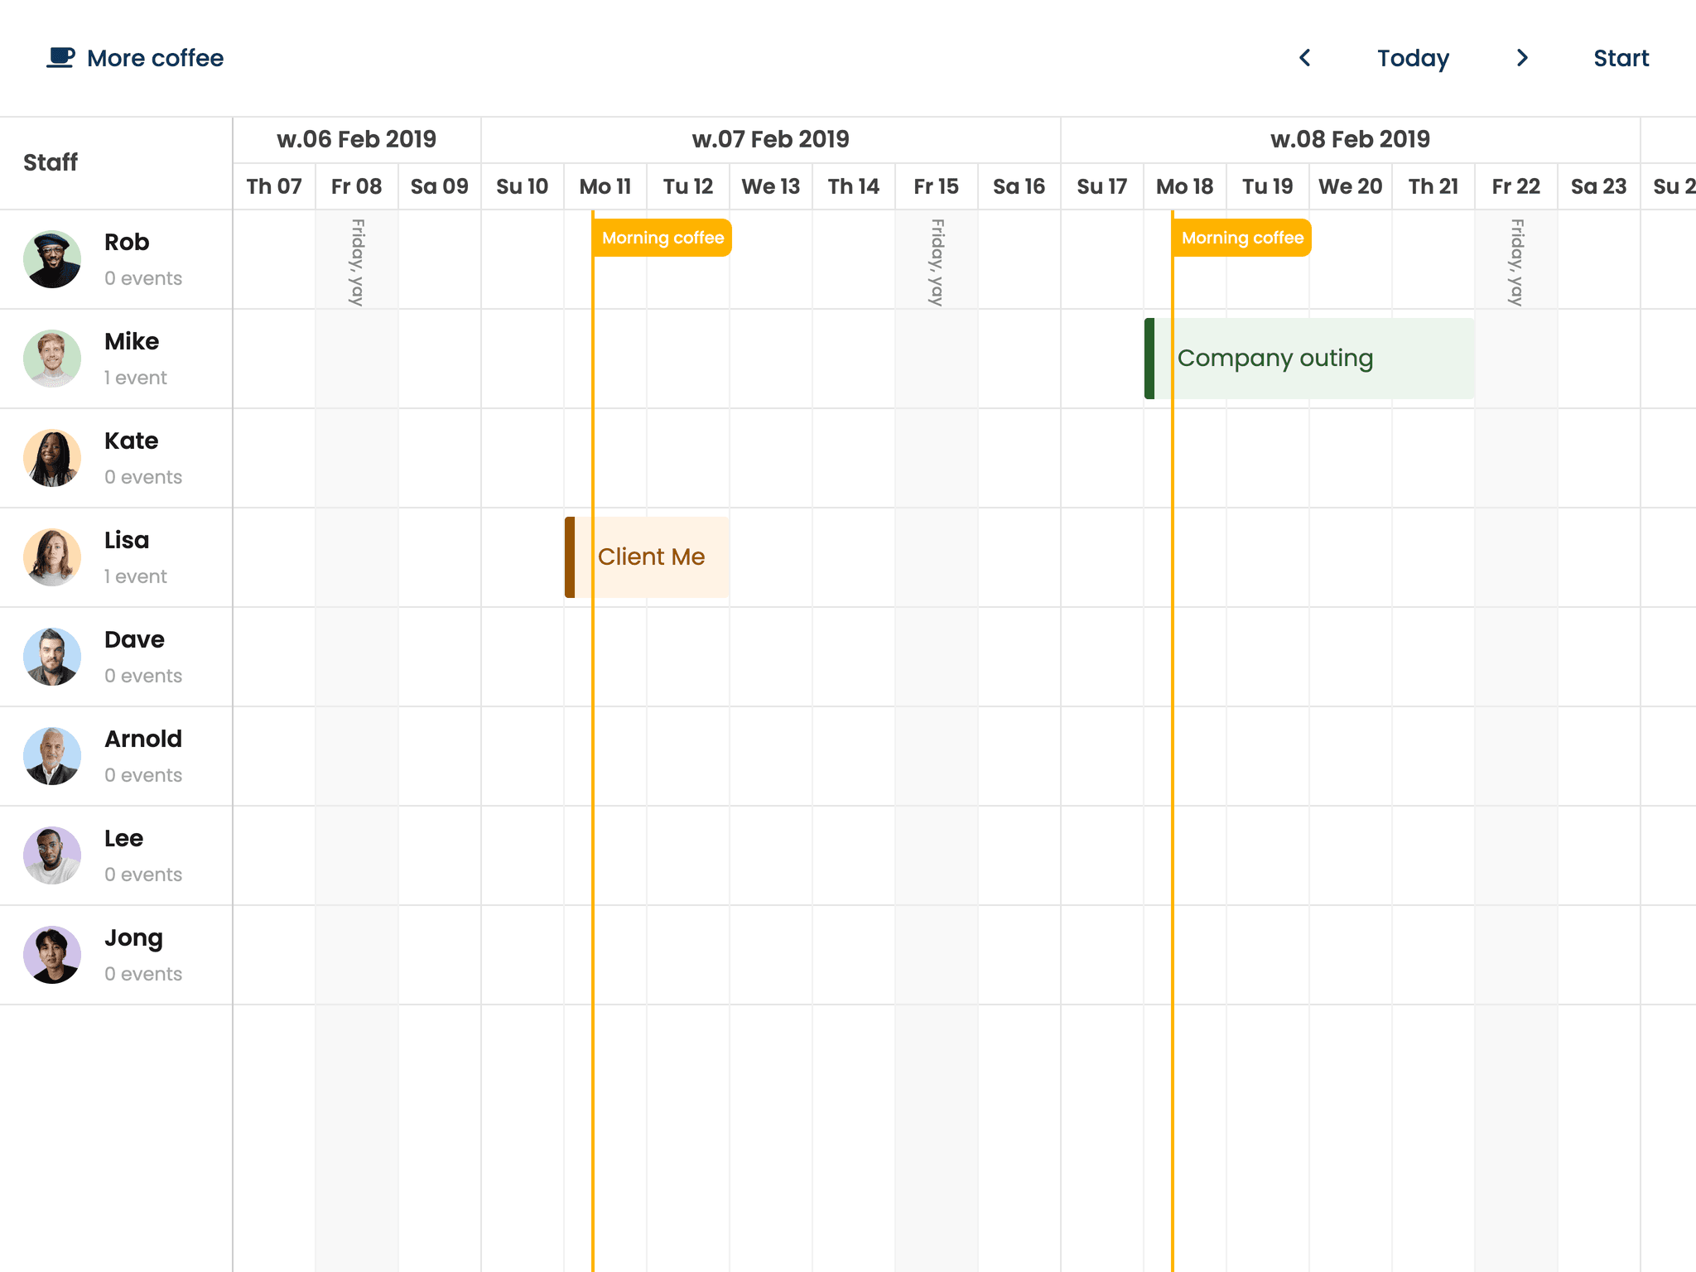The image size is (1696, 1272).
Task: Click the Sa 09 day header
Action: pyautogui.click(x=440, y=186)
